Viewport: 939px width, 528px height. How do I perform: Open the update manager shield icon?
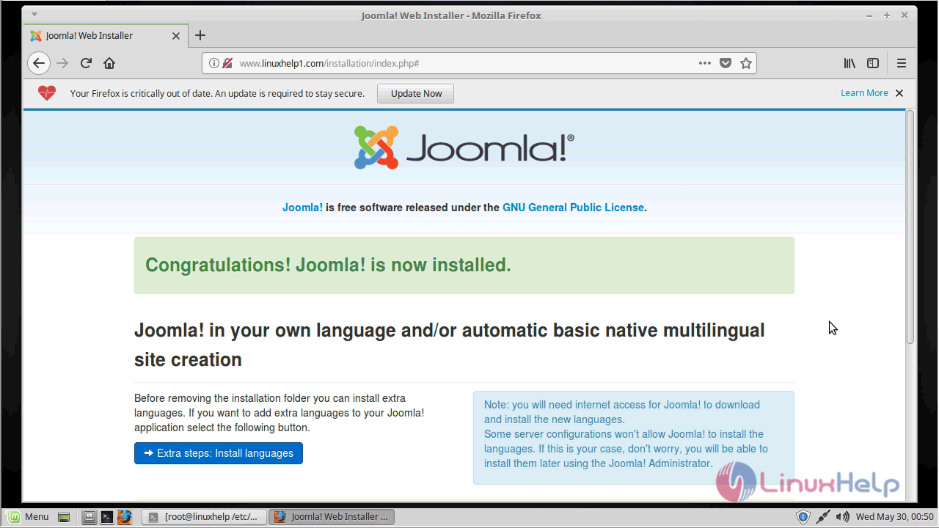pyautogui.click(x=803, y=517)
